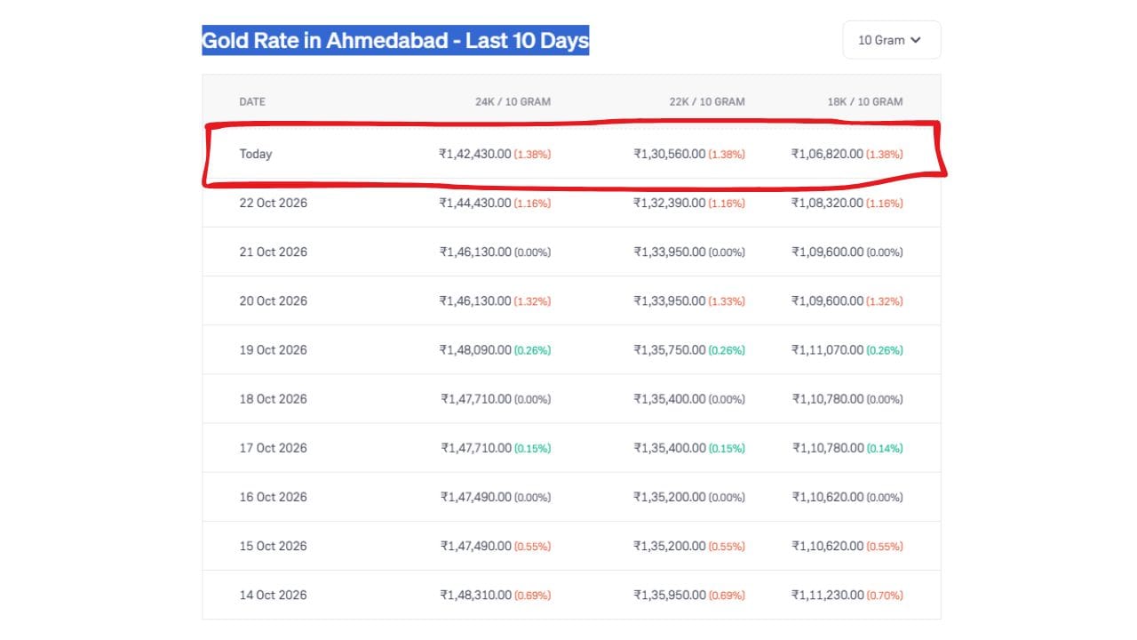
Task: Click the 24K price ₹1,47,710.00 on 17 Oct
Action: tap(476, 448)
